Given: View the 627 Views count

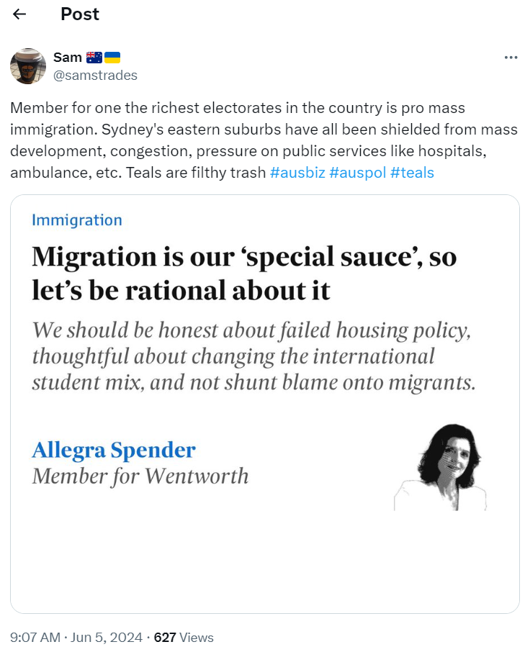Looking at the screenshot, I should 184,637.
